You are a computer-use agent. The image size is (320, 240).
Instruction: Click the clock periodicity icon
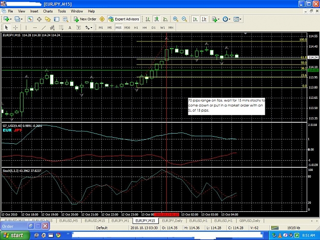click(x=225, y=19)
